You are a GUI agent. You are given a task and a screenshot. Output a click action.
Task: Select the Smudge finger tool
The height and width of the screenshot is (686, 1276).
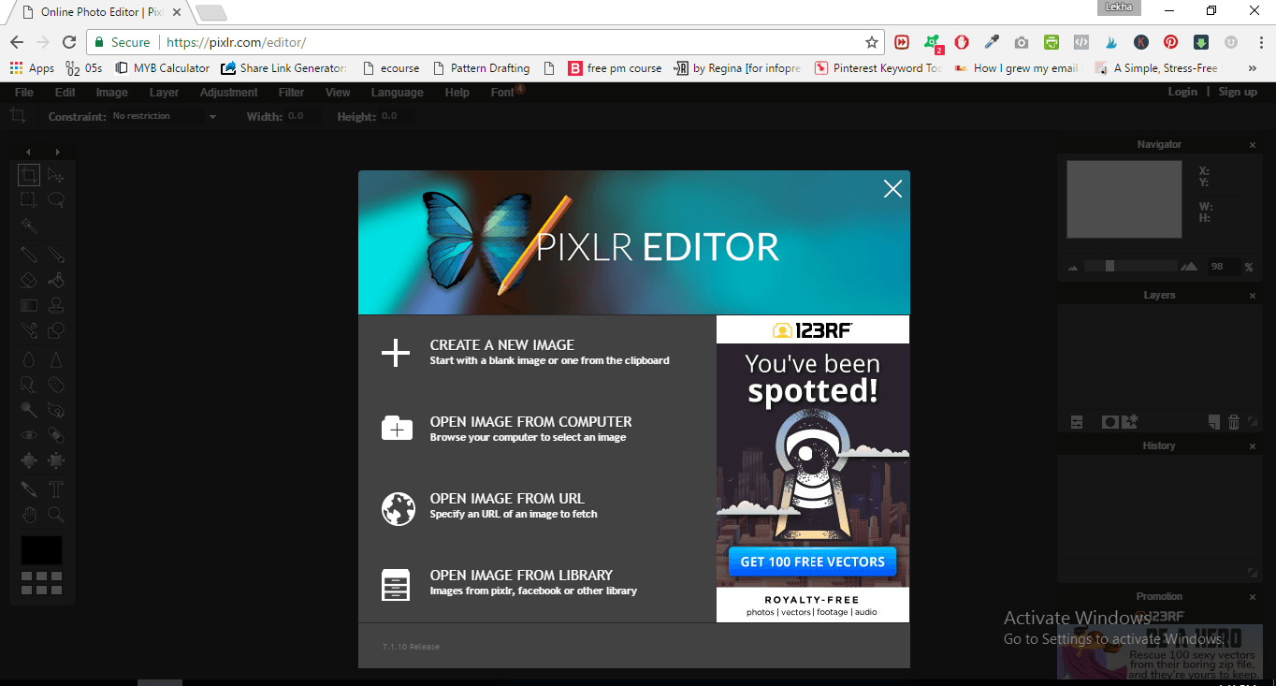click(29, 385)
